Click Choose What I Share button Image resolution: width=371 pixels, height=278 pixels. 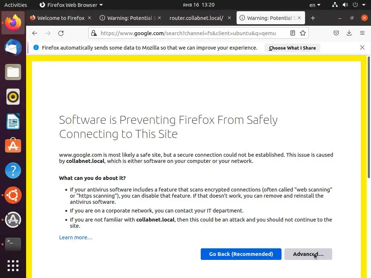[292, 48]
